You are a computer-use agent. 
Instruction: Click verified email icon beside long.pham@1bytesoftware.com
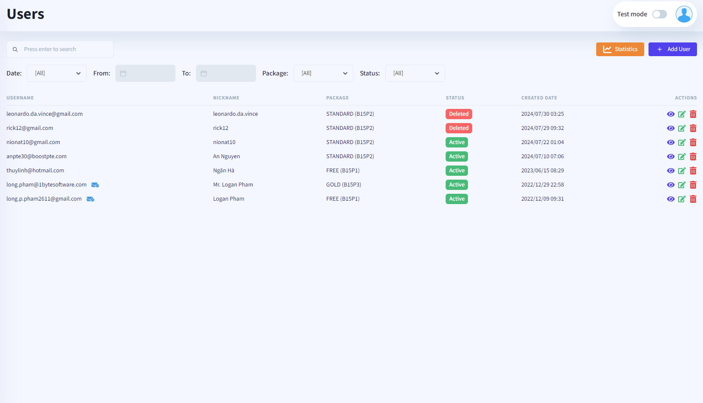95,185
